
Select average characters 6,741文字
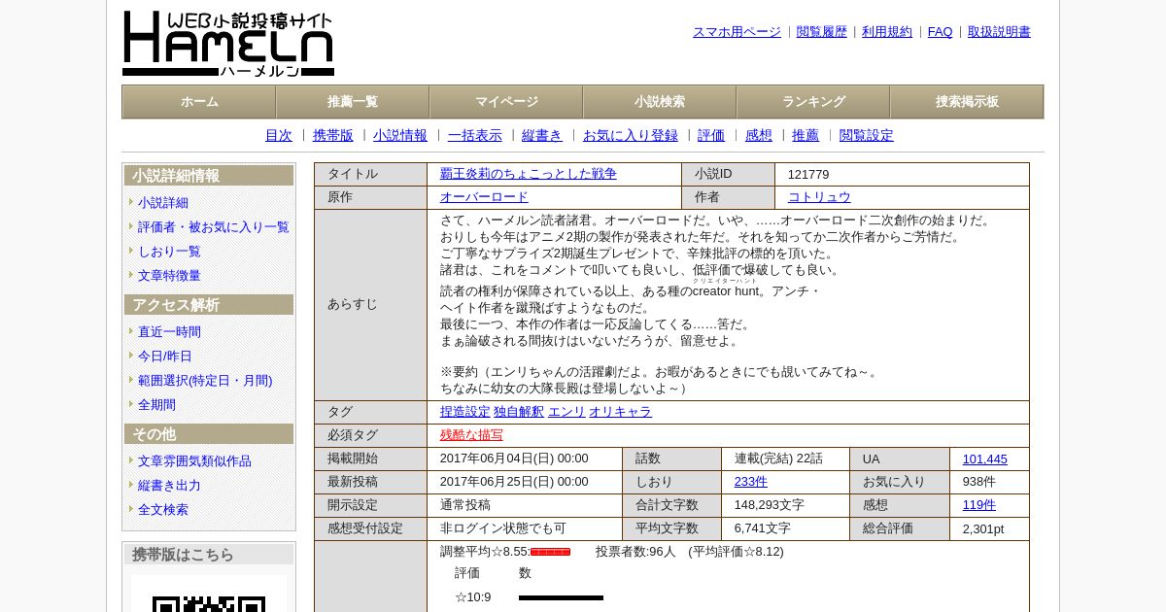763,528
